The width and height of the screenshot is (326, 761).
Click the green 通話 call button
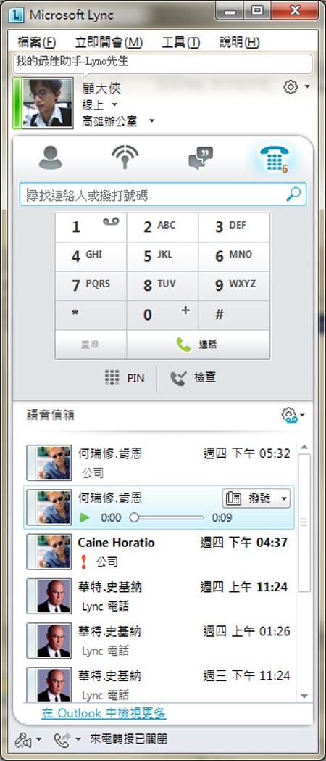(198, 345)
